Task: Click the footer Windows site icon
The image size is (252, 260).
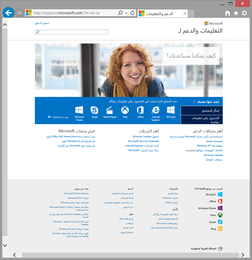Action: pos(220,194)
